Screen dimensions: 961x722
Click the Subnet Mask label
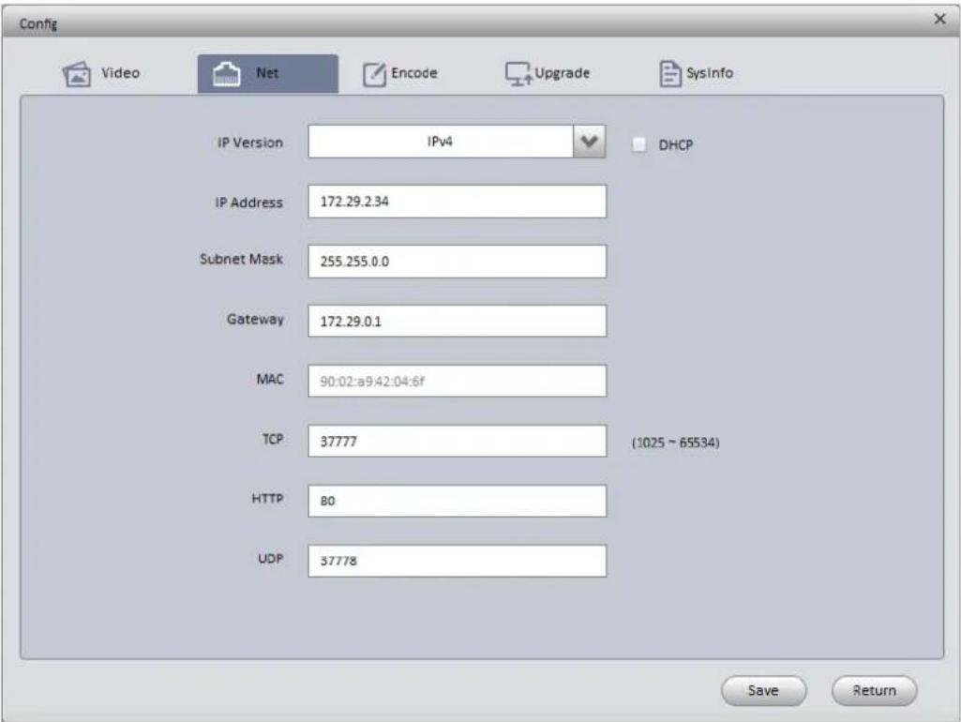(x=242, y=259)
